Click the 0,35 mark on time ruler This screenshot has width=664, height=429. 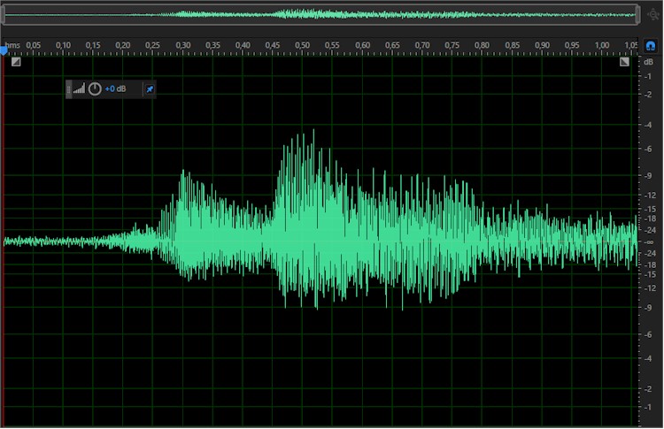pyautogui.click(x=212, y=45)
